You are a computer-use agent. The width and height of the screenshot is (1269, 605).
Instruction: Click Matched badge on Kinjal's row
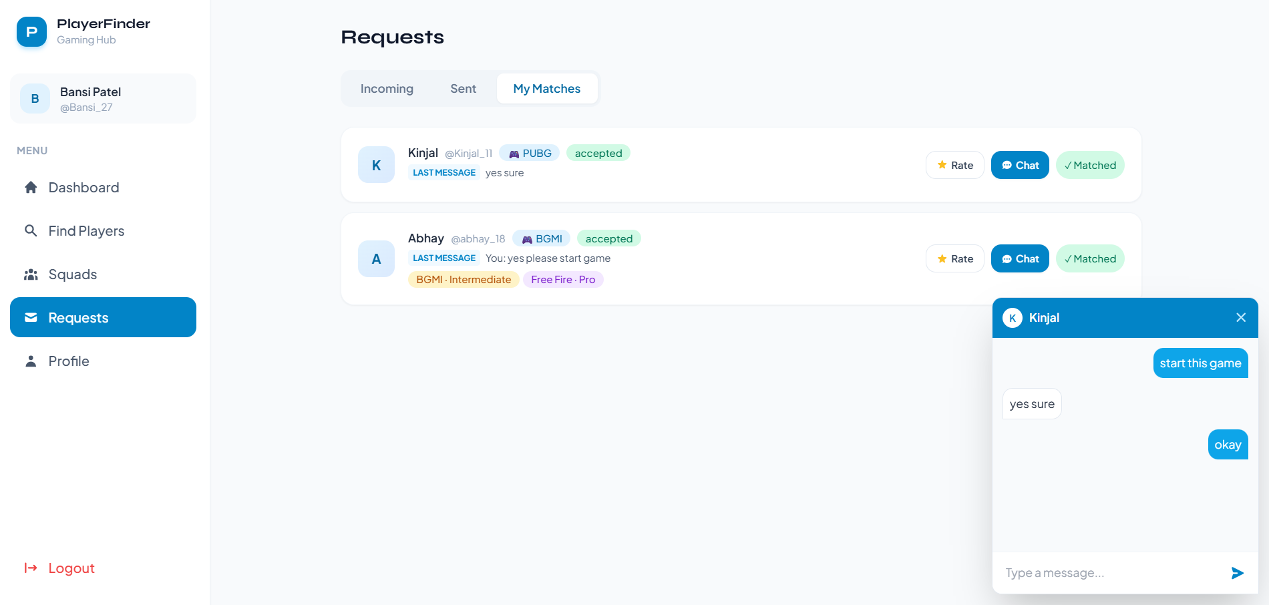(x=1090, y=165)
